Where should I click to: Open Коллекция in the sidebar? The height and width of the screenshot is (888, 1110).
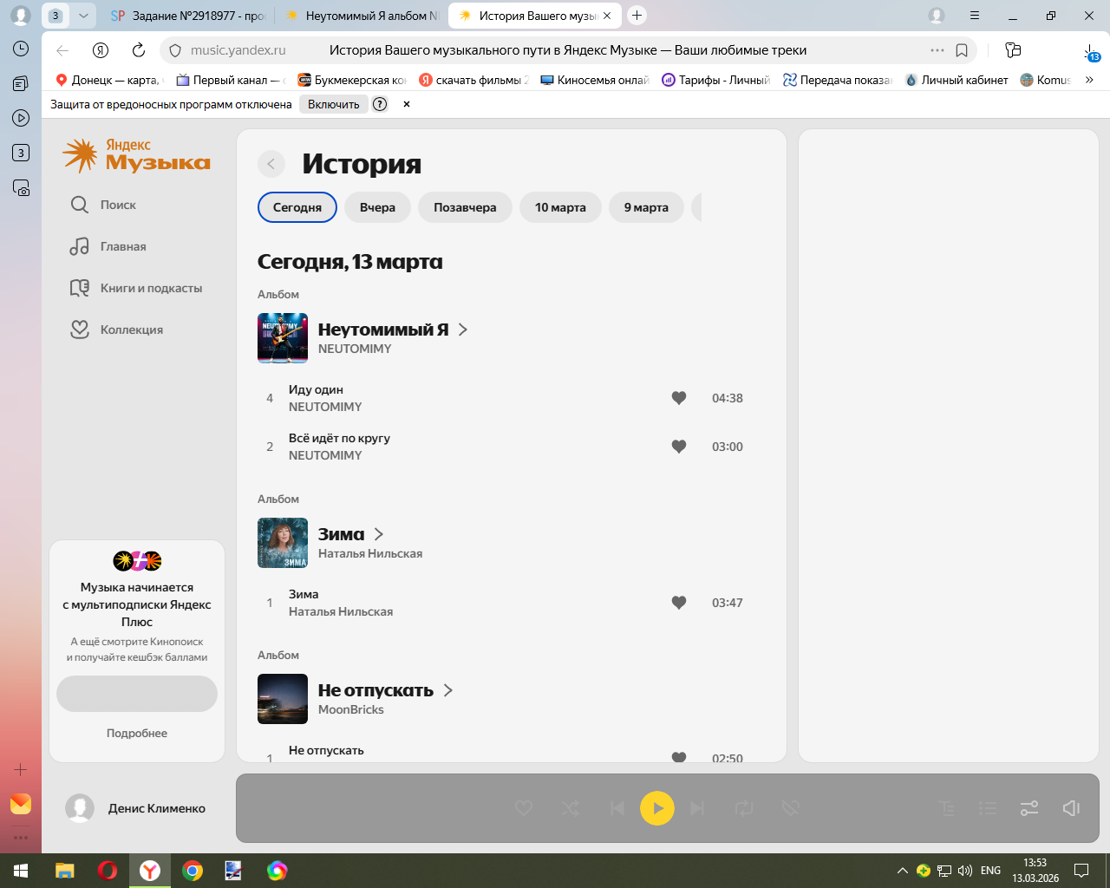coord(116,330)
